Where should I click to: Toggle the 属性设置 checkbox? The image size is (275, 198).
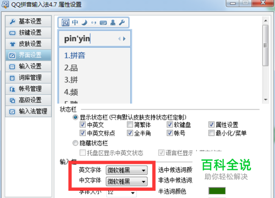211,125
